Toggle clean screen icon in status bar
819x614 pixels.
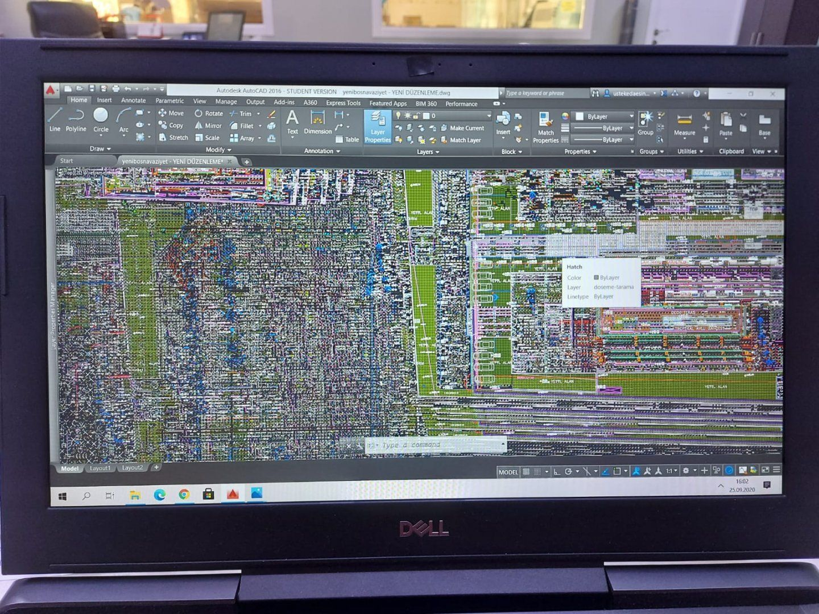pos(765,470)
